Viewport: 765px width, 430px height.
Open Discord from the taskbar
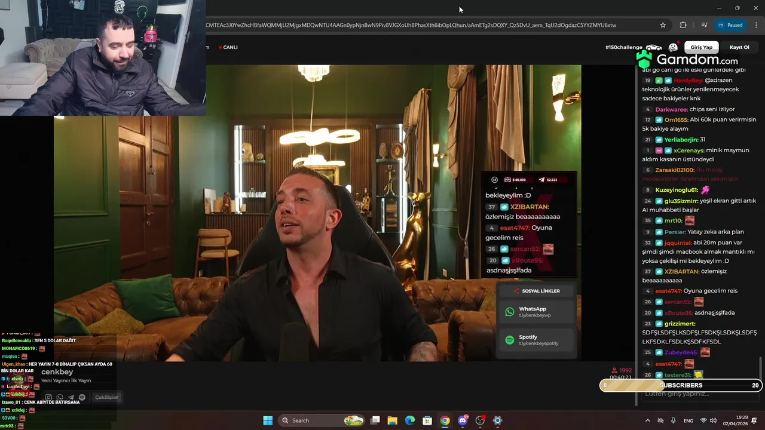click(x=463, y=420)
